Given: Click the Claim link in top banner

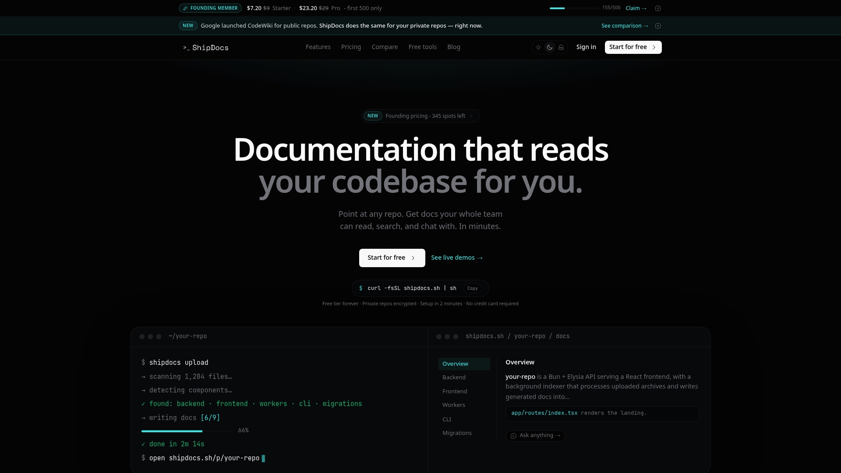Looking at the screenshot, I should tap(636, 8).
